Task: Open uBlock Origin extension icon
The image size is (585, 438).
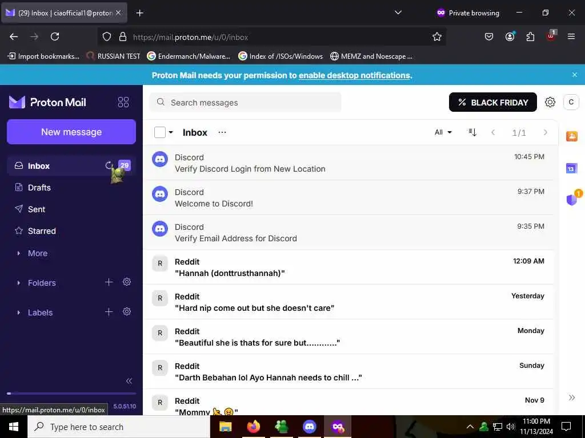Action: click(551, 36)
